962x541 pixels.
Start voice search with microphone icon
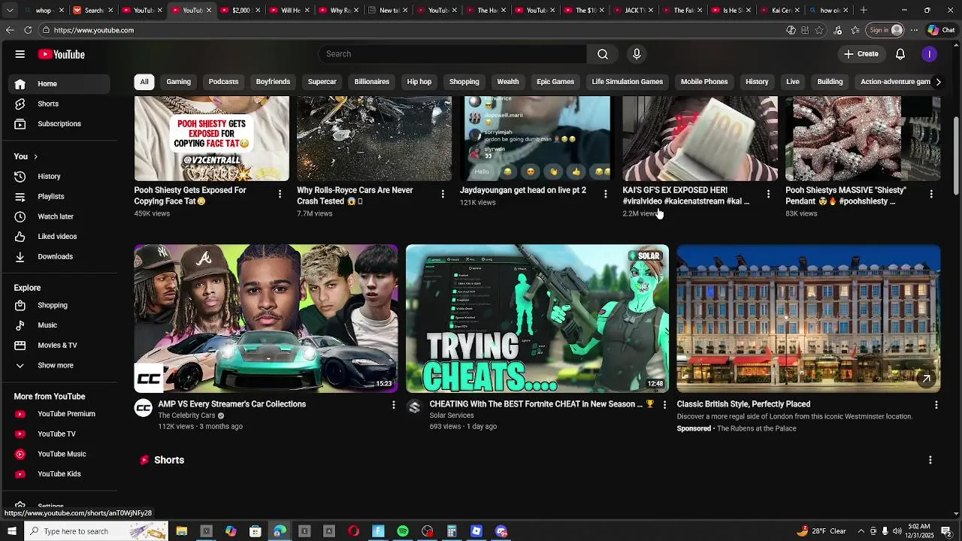click(x=637, y=54)
